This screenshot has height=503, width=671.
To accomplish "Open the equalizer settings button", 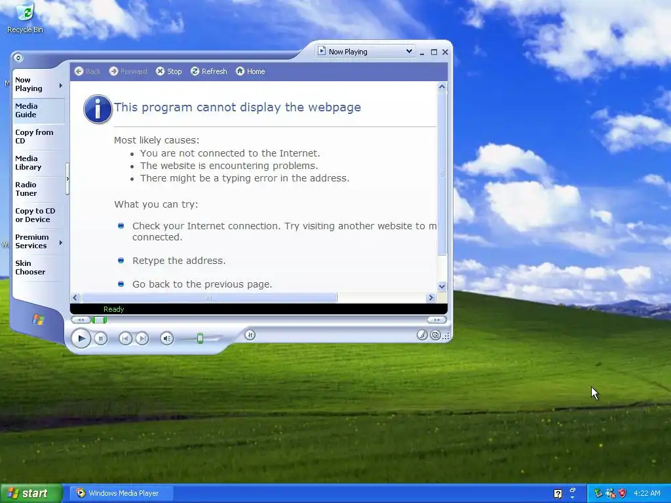I will (250, 335).
